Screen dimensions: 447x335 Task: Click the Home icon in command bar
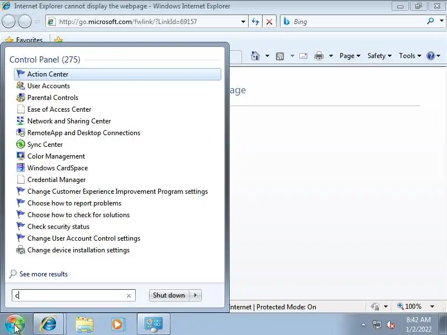pos(255,56)
